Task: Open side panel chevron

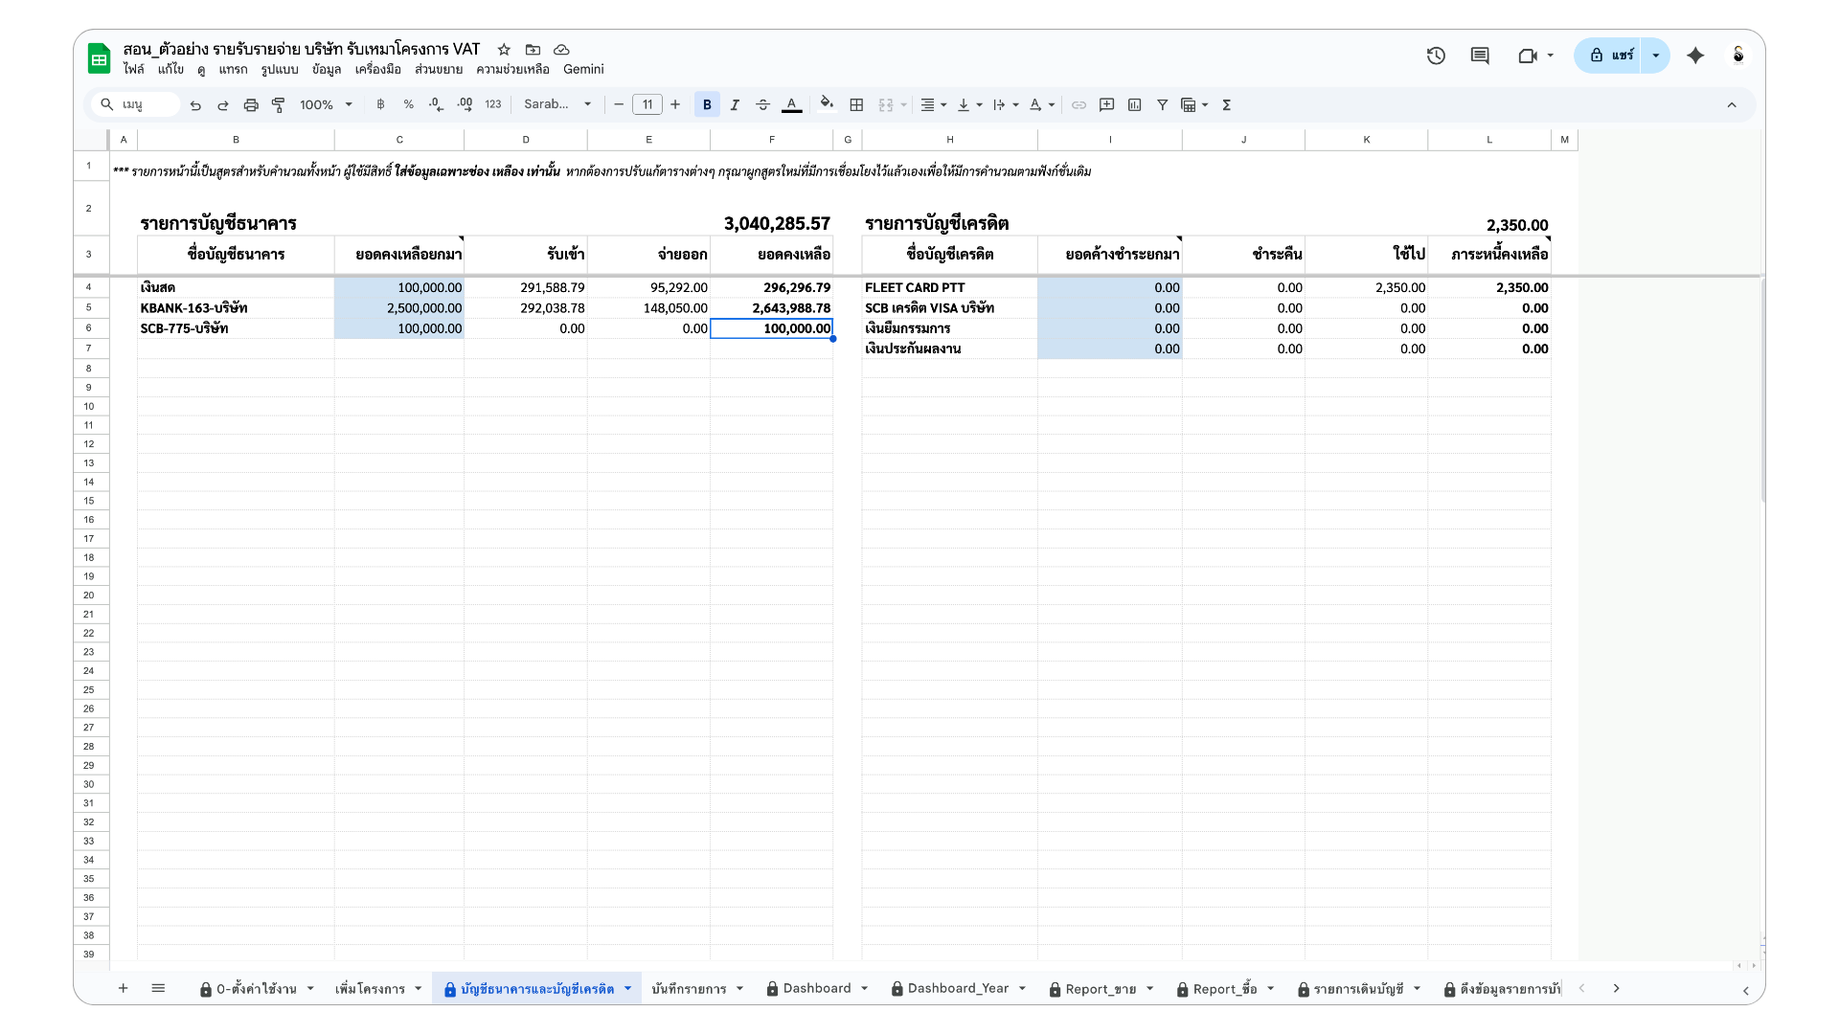Action: (x=1745, y=991)
